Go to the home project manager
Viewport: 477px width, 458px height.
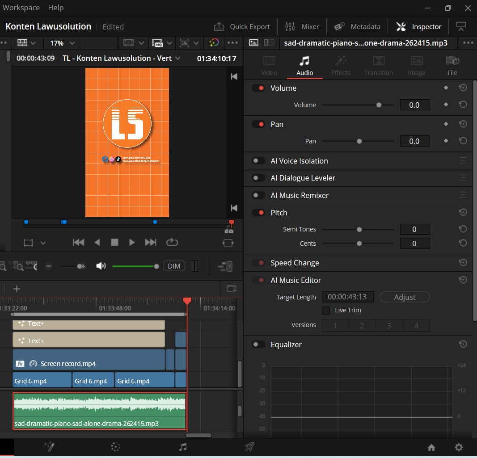[x=431, y=447]
